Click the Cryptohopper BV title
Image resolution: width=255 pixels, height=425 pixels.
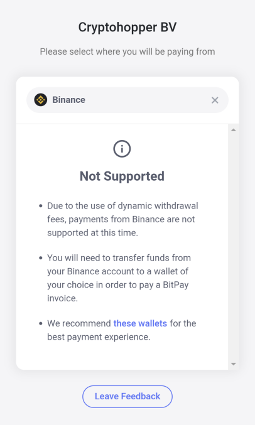coord(127,28)
